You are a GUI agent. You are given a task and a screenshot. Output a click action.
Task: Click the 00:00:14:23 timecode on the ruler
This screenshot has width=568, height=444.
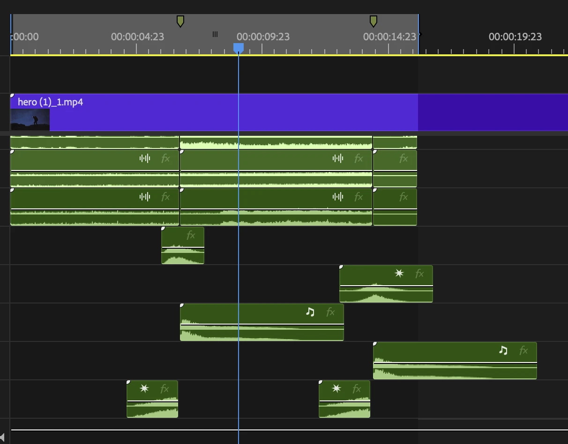(389, 37)
